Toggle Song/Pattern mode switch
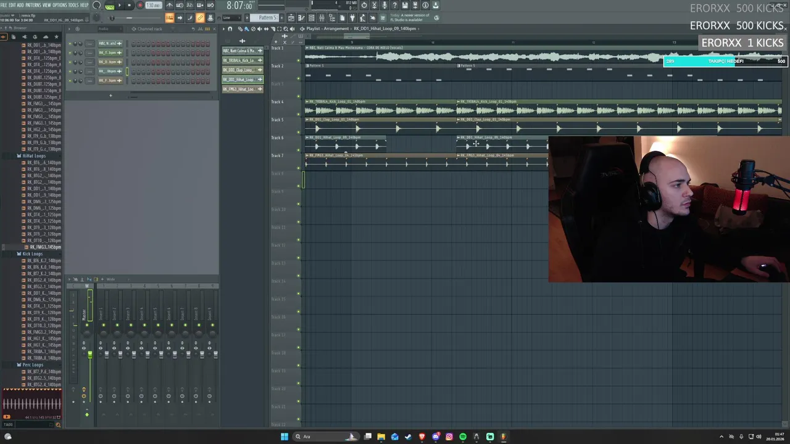Screen dimensions: 790x444 tap(109, 6)
